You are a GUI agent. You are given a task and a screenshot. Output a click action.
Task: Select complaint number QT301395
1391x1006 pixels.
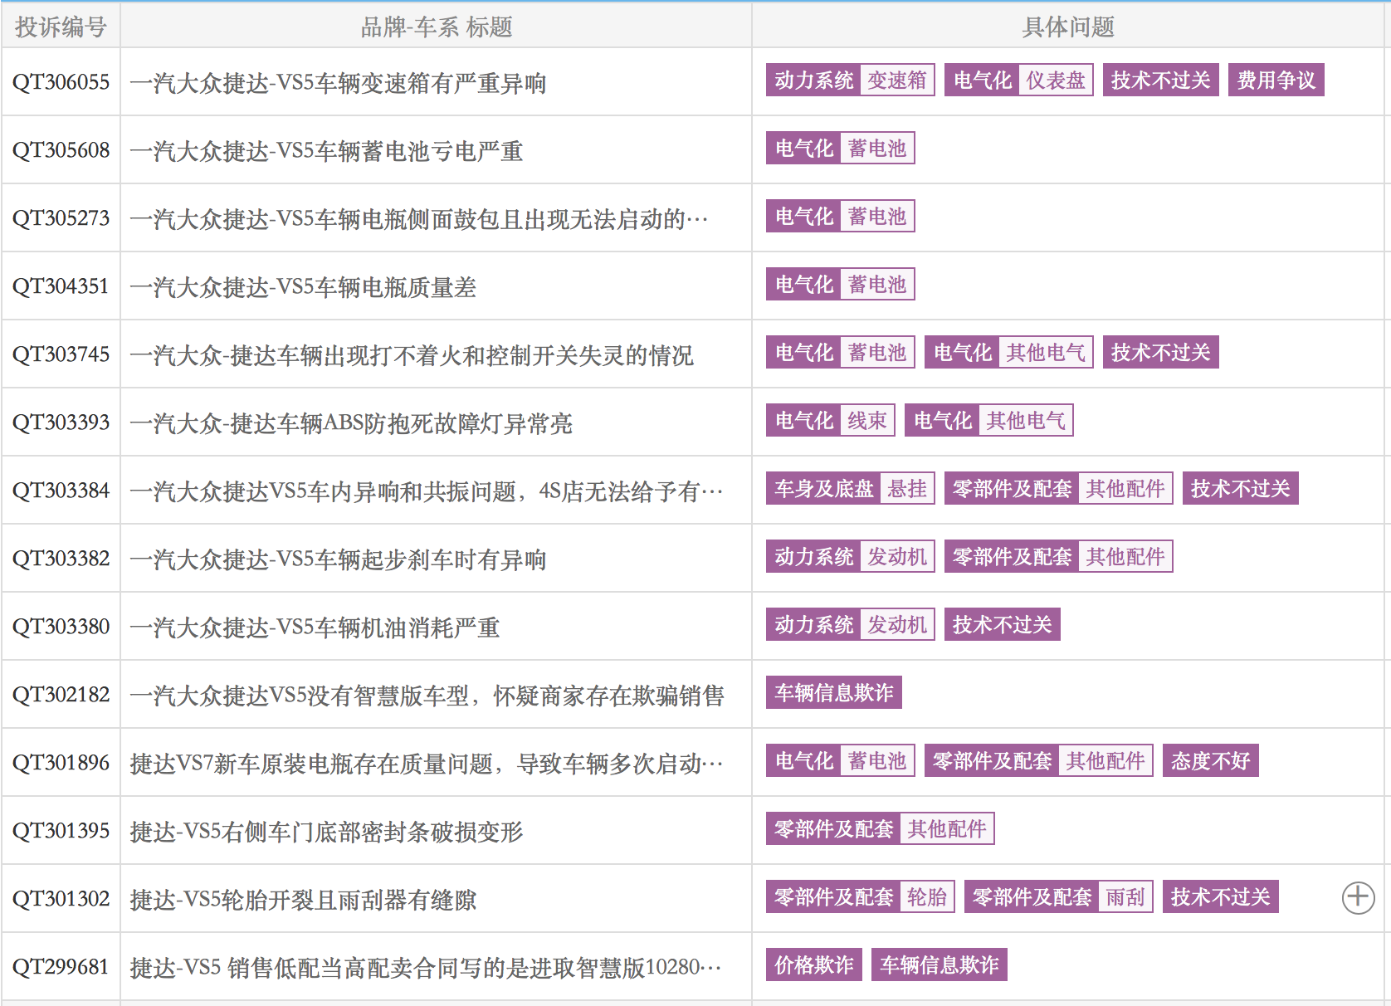pos(61,831)
